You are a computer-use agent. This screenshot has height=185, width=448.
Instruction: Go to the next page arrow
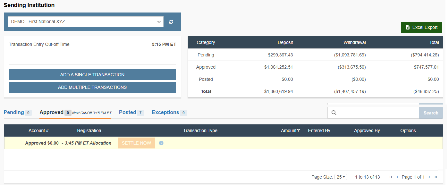coord(429,177)
